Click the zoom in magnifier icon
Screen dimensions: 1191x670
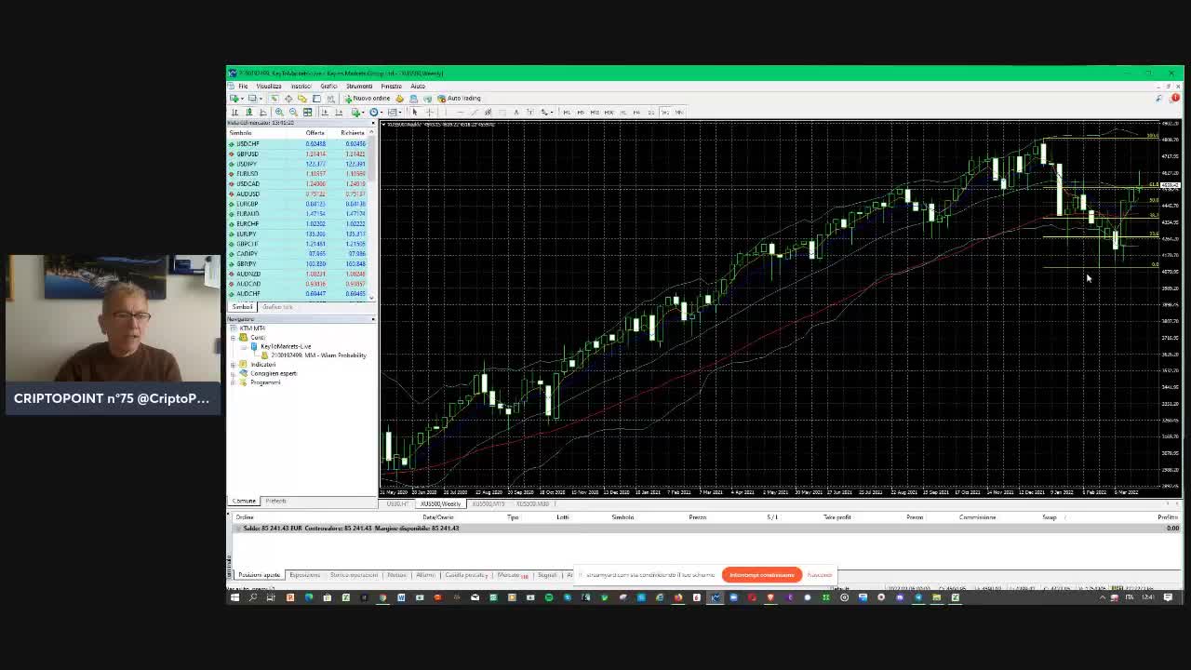279,112
